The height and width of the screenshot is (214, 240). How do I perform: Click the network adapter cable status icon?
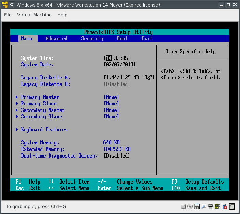(x=204, y=206)
